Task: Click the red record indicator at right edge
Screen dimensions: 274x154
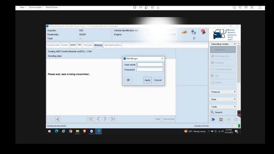Action: click(239, 113)
